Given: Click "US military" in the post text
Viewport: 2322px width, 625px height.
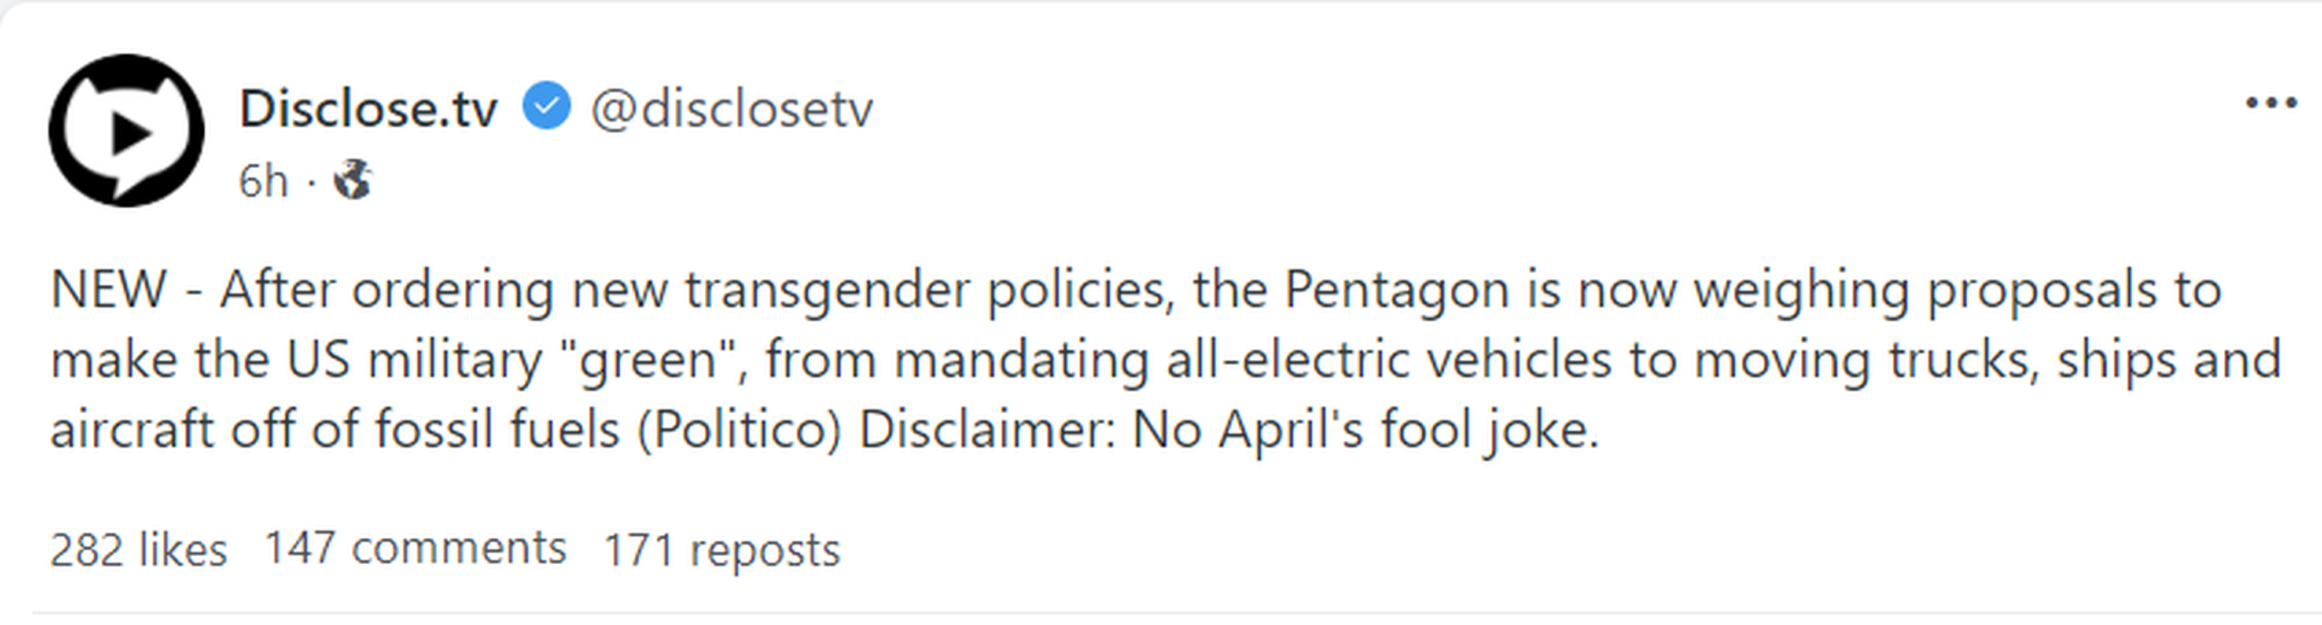Looking at the screenshot, I should [x=415, y=359].
